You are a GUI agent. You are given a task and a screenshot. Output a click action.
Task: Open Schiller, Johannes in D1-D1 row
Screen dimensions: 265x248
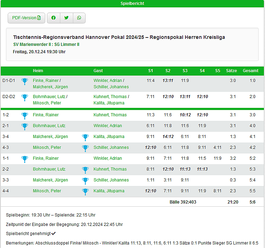[111, 87]
